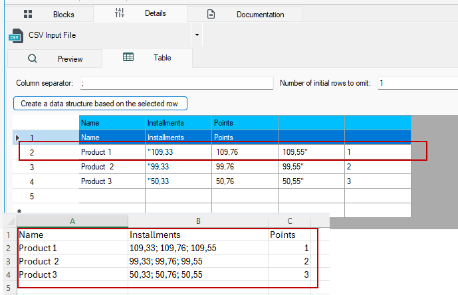Click the CSV Input File icon
The height and width of the screenshot is (295, 458).
[x=16, y=36]
